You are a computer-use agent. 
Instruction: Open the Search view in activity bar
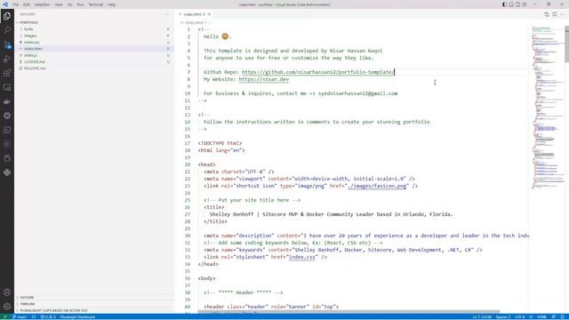click(7, 30)
